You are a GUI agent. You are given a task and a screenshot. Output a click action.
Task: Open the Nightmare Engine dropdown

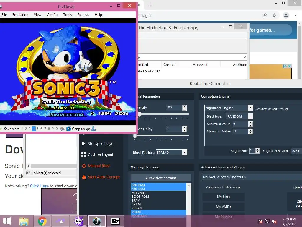[250, 108]
